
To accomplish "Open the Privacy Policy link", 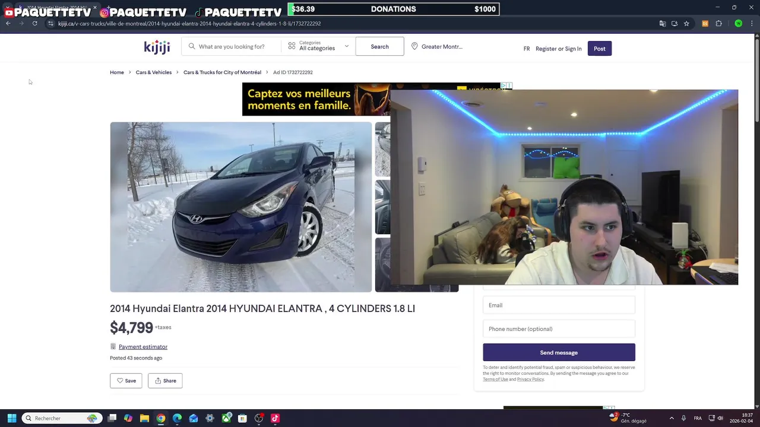I will (x=530, y=380).
